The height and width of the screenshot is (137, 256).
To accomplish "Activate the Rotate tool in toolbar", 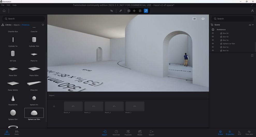I will [x=140, y=11].
